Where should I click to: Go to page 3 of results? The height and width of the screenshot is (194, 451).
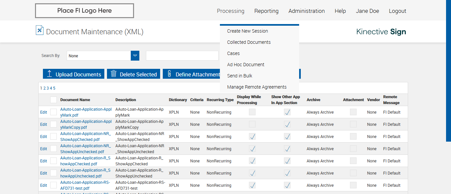pos(48,88)
